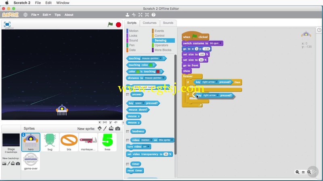
Task: Open mouse-pointer dropdown in distance to block
Action: click(x=155, y=78)
